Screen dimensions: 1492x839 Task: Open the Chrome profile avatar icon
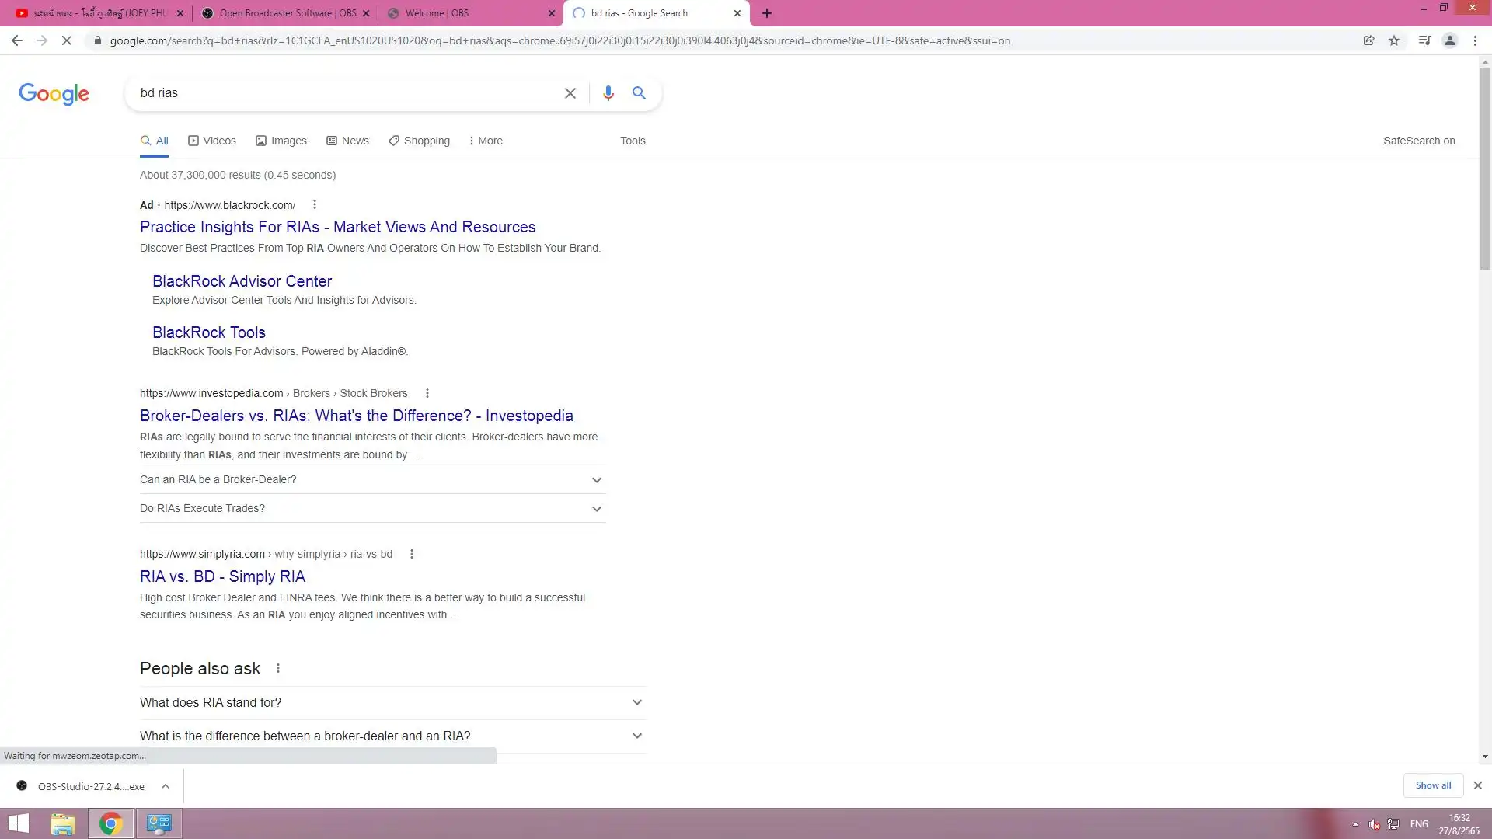pyautogui.click(x=1449, y=40)
